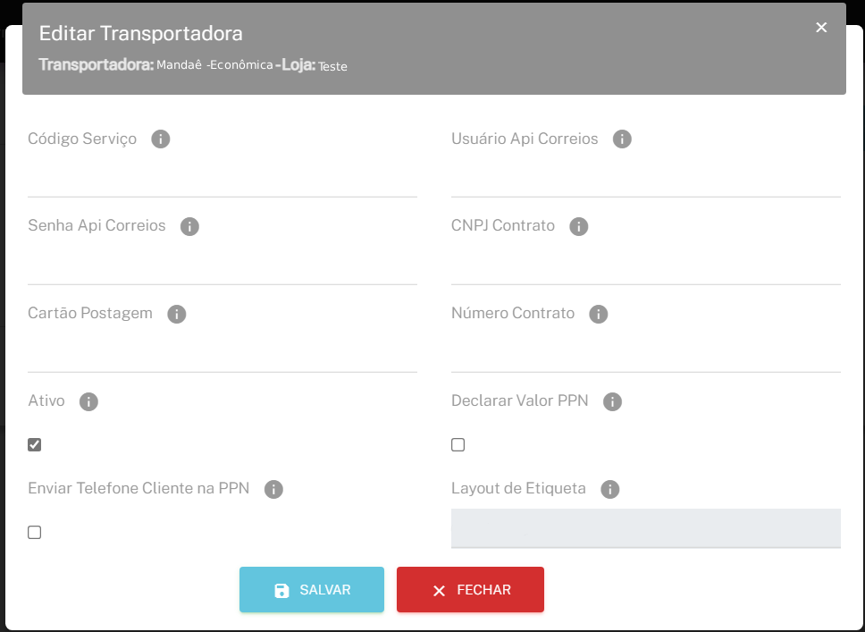Focus the Código Serviço input field
The image size is (865, 632).
223,179
